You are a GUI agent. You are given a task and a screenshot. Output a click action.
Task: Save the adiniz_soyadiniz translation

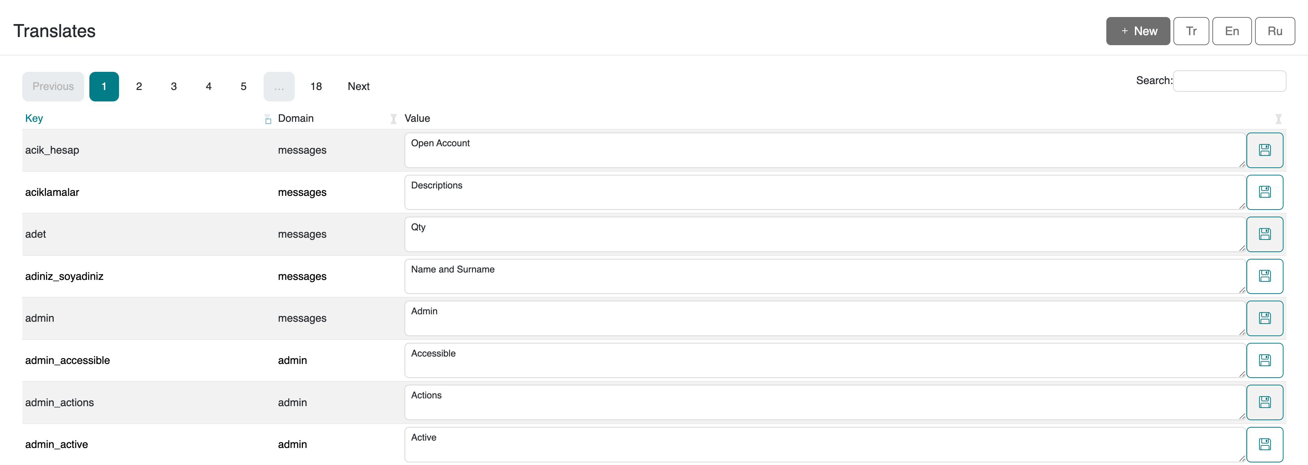click(x=1264, y=276)
